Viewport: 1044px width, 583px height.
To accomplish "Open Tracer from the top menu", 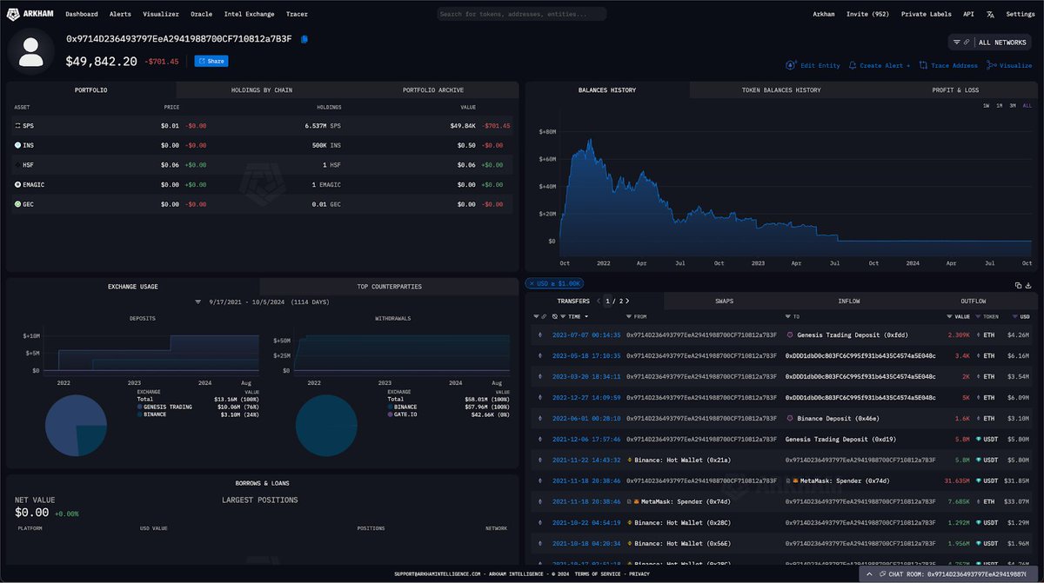I will tap(297, 15).
